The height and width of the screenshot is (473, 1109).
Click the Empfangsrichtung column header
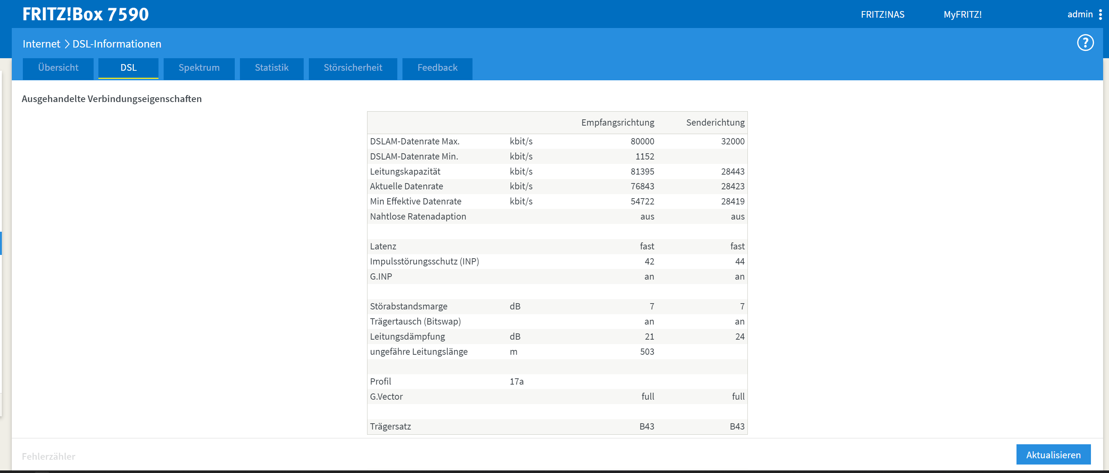[x=617, y=123]
